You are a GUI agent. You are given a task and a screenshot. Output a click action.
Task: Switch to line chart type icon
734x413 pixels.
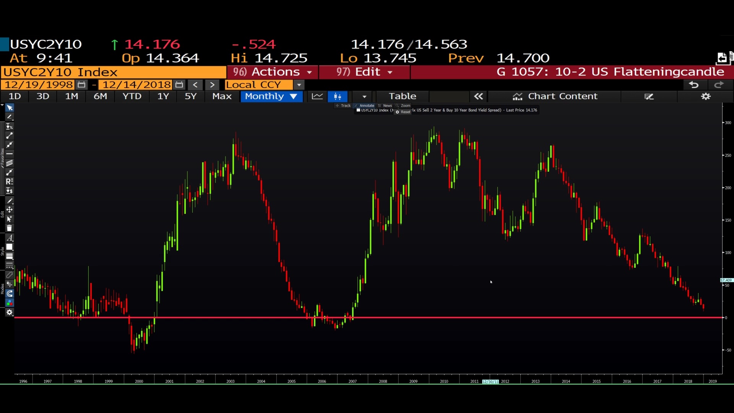[x=317, y=96]
